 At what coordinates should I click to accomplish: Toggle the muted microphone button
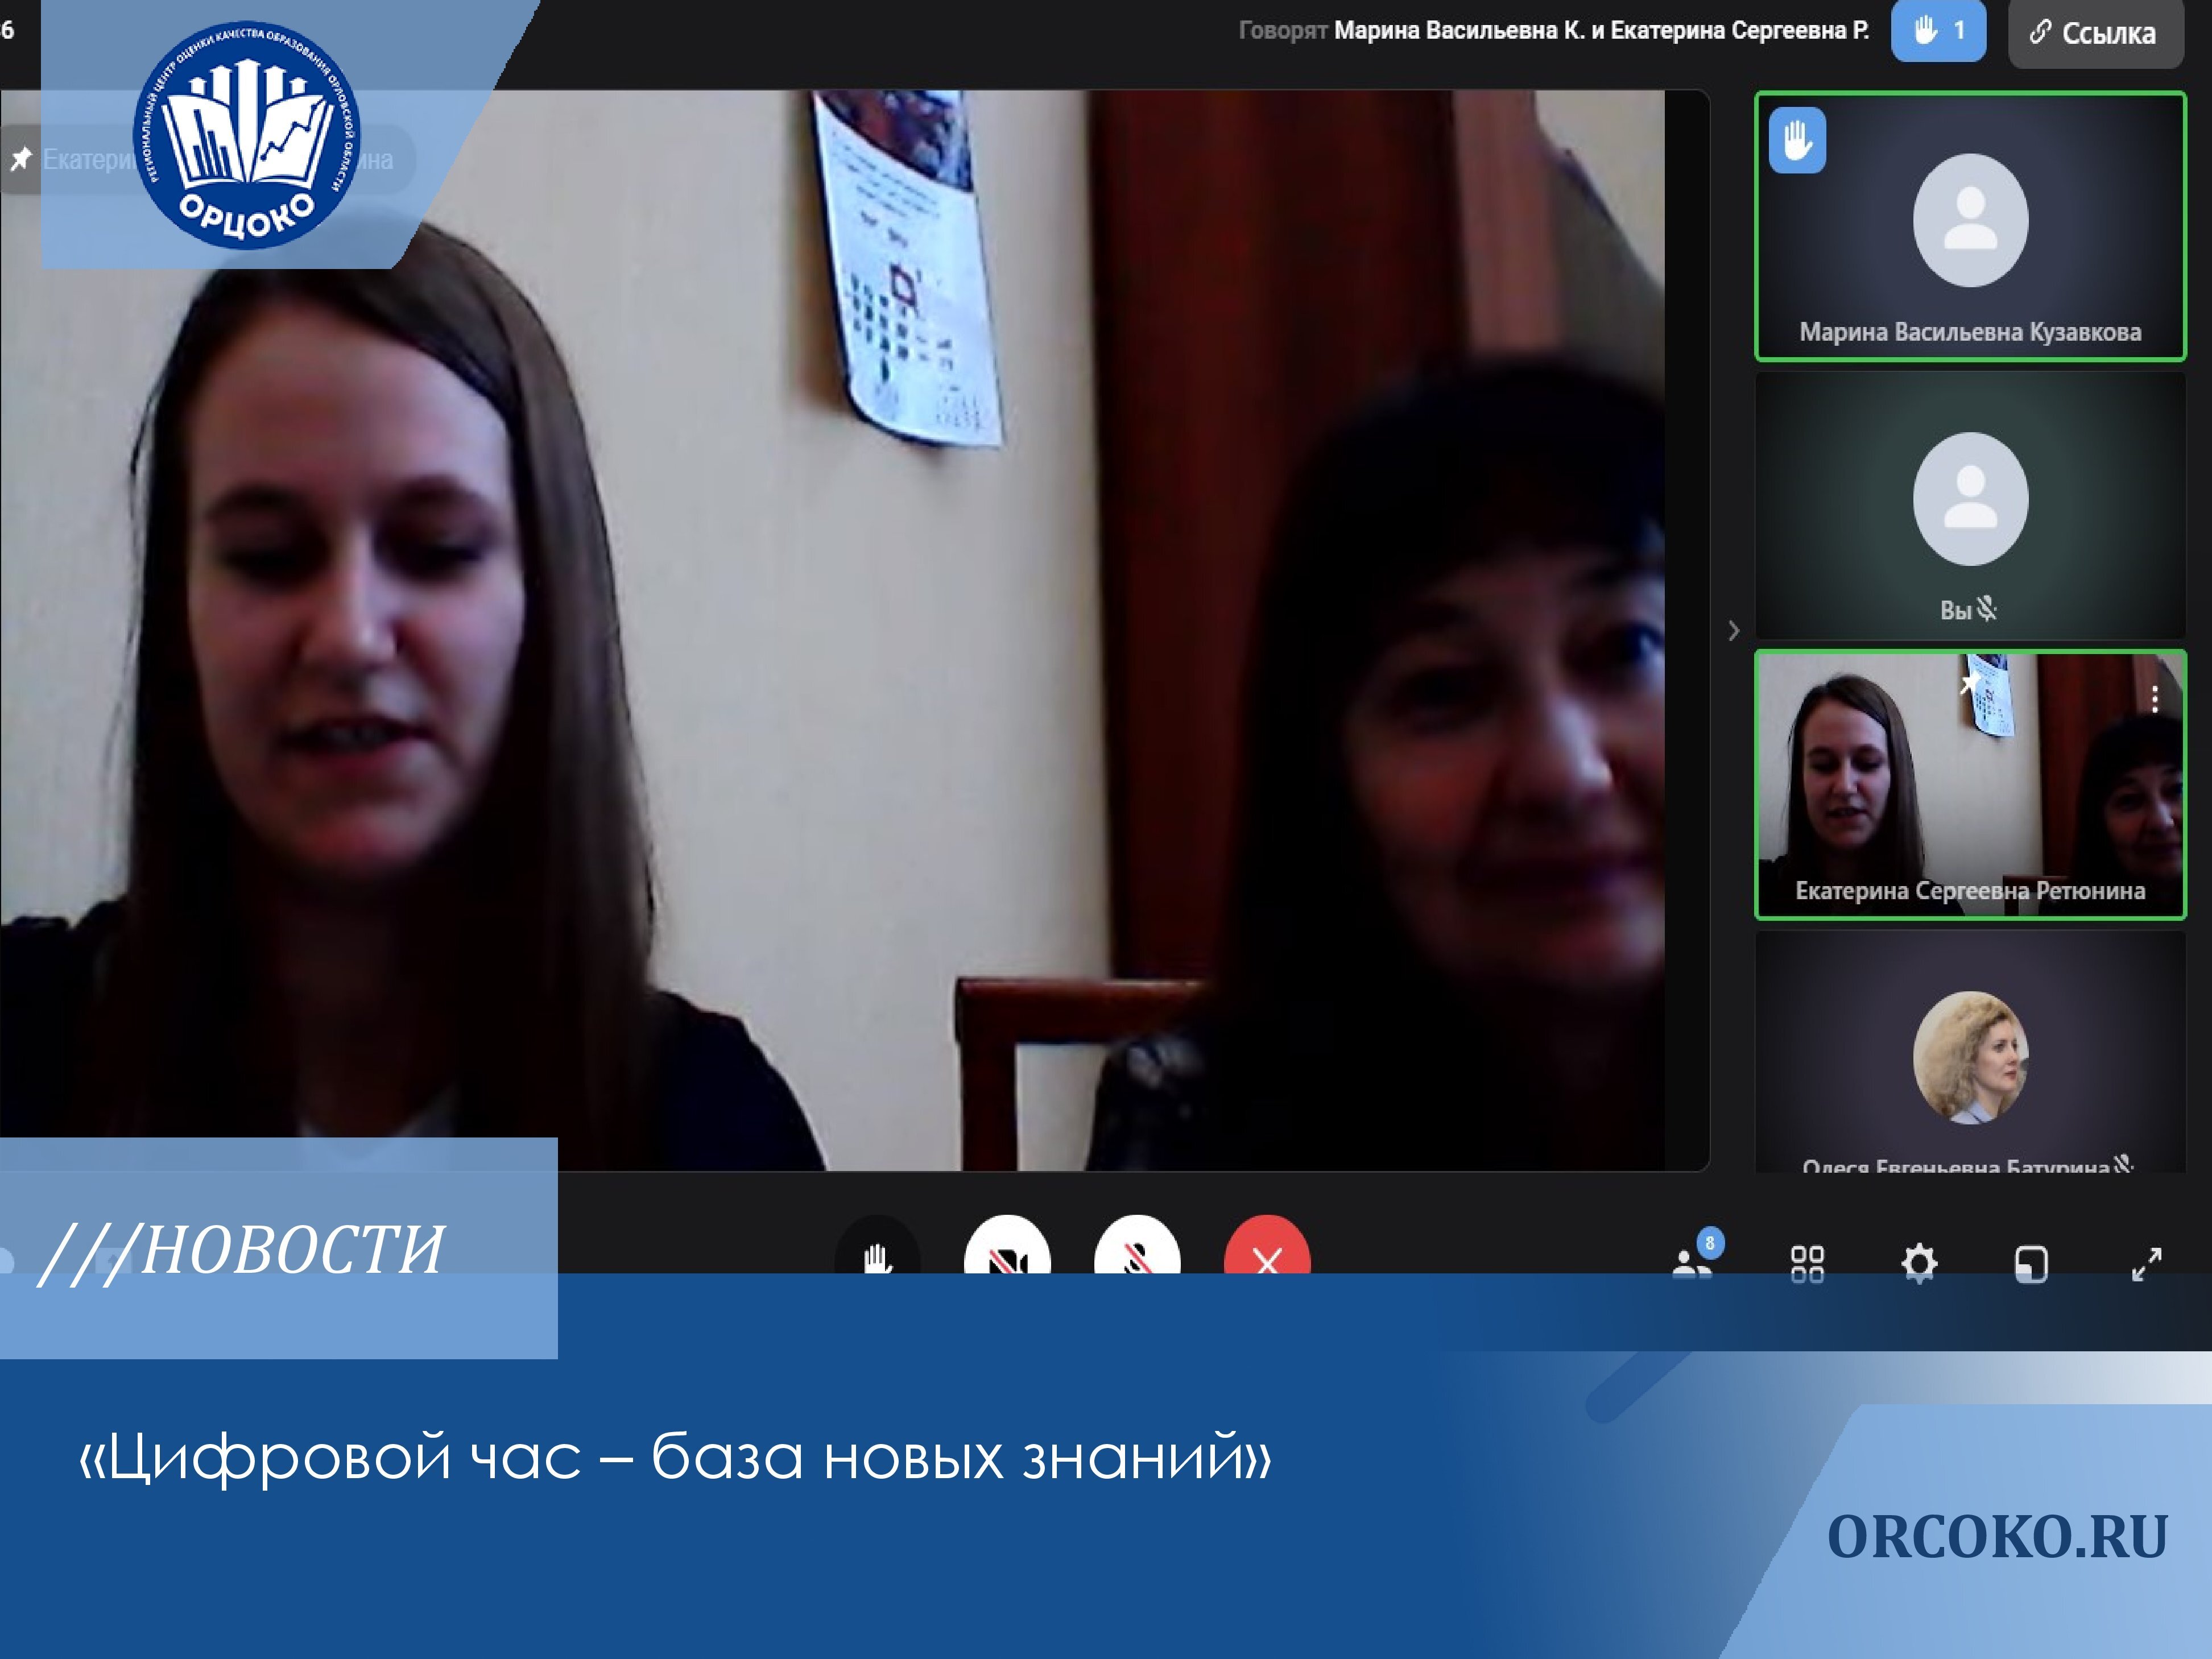[1137, 1252]
